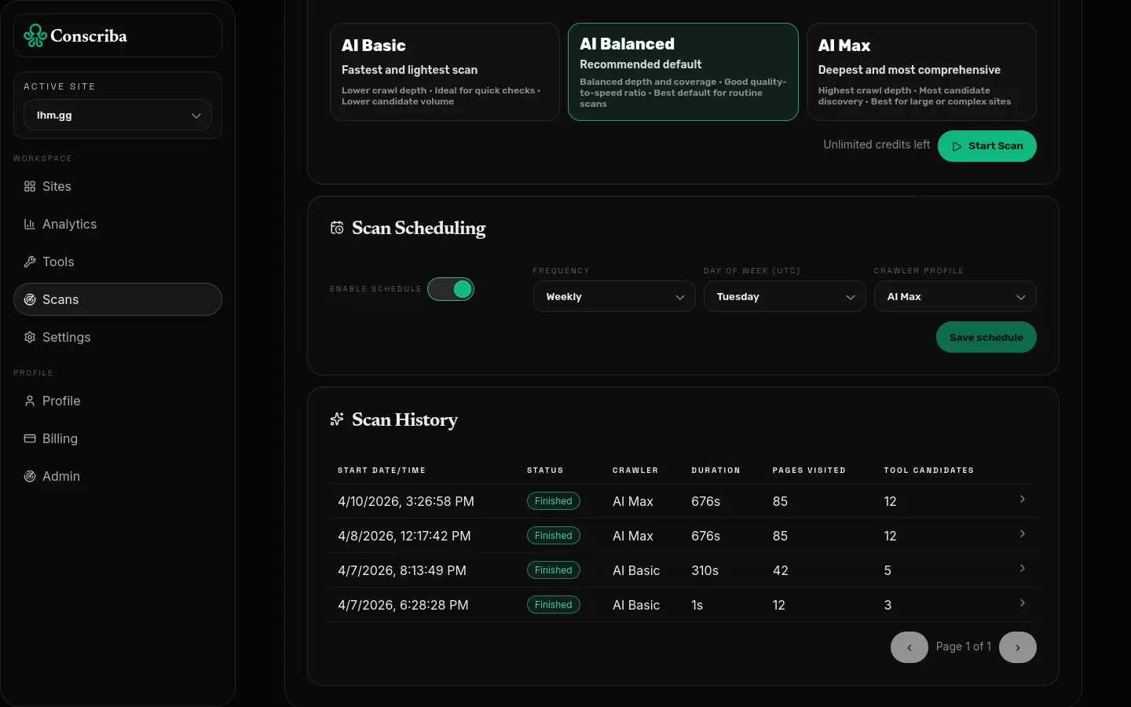Choose the AI Max scan profile card
This screenshot has width=1131, height=707.
pyautogui.click(x=921, y=71)
